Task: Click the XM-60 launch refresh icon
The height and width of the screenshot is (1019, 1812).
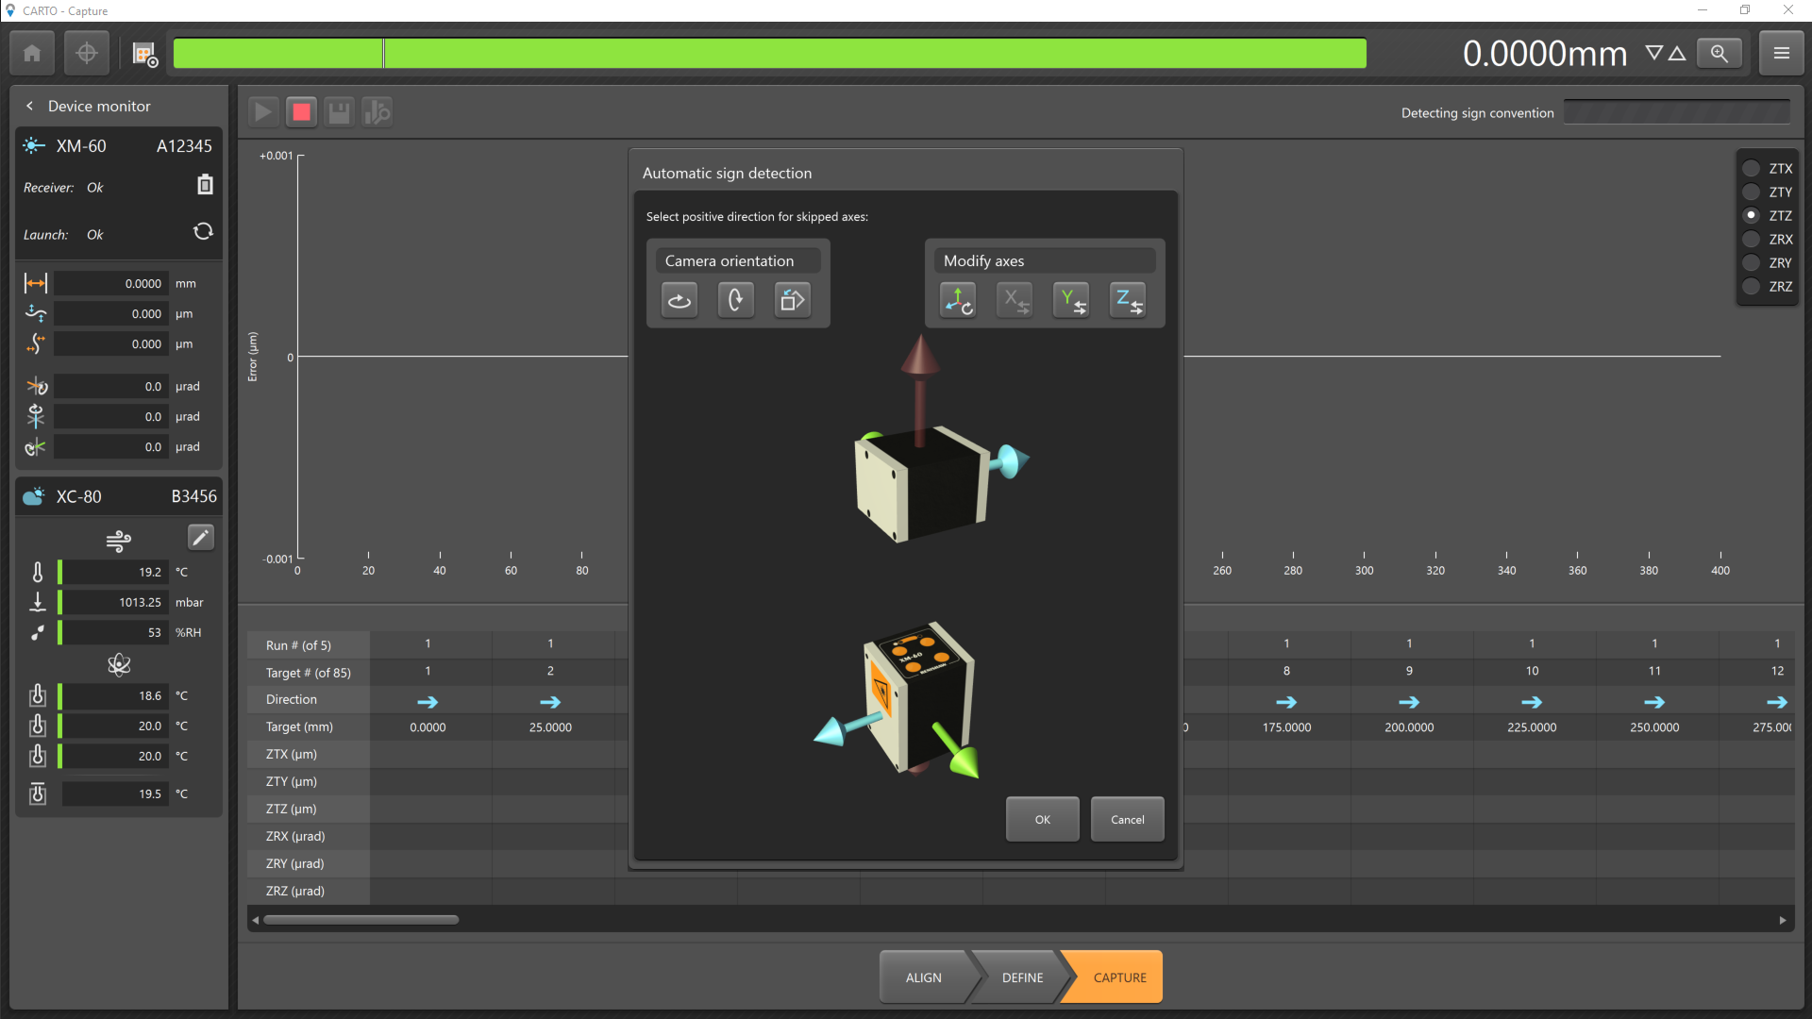Action: pyautogui.click(x=203, y=232)
